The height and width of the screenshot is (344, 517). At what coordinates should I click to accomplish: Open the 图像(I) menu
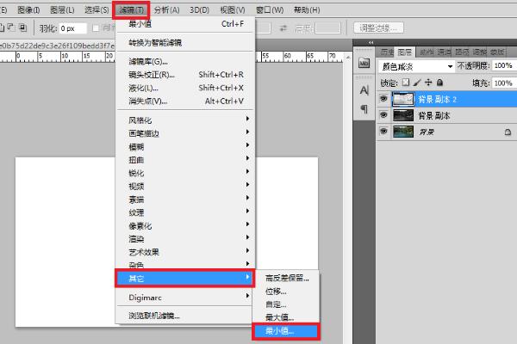(x=28, y=9)
